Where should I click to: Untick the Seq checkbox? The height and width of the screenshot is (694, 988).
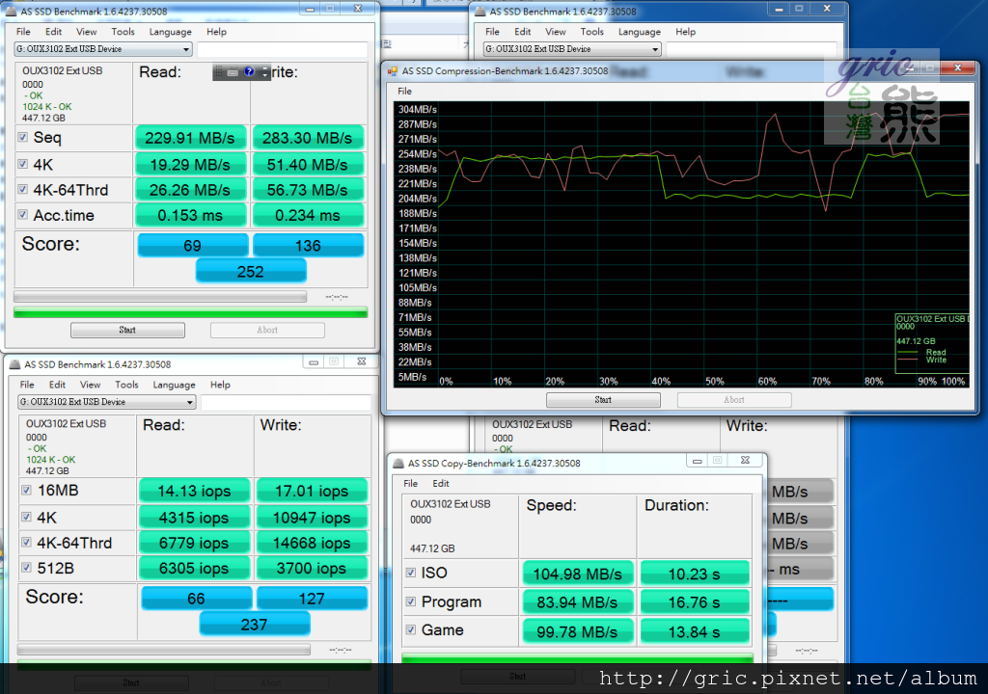(23, 137)
